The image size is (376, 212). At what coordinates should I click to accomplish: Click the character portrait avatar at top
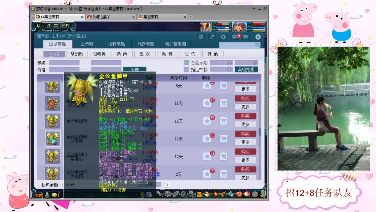239,27
